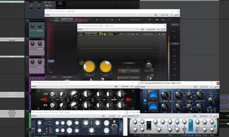The height and width of the screenshot is (137, 229).
Task: Click the plus button in Pro-DS preset bar
Action: pos(137,29)
